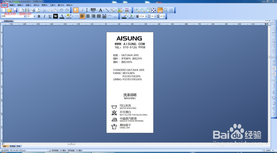Click the horizontal scrollbar thumb

tap(71, 144)
